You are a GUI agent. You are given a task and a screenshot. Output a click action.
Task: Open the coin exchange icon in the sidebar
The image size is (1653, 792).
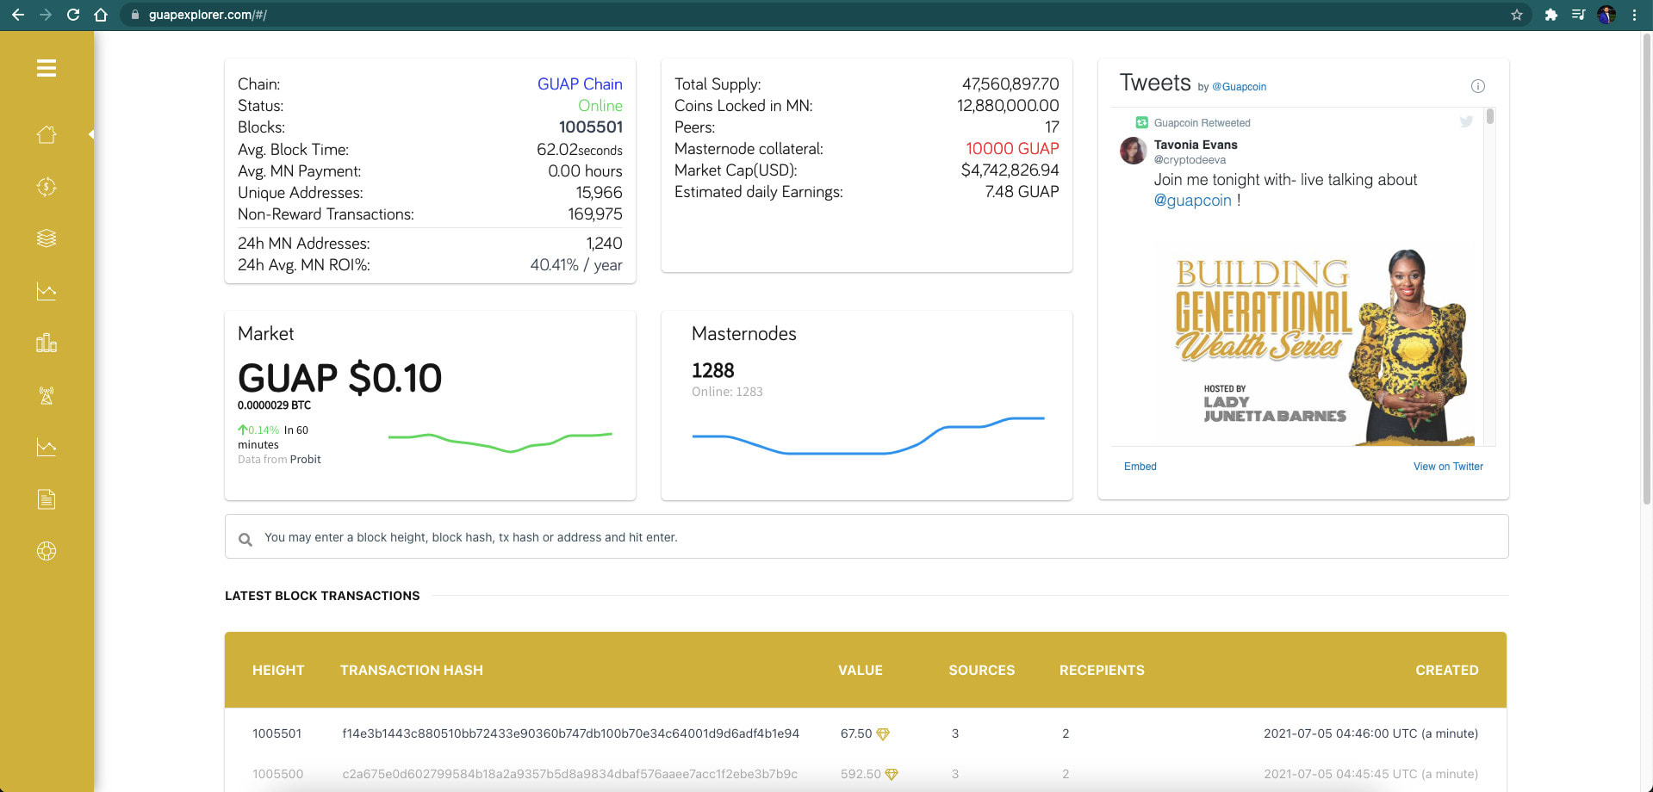[x=47, y=187]
